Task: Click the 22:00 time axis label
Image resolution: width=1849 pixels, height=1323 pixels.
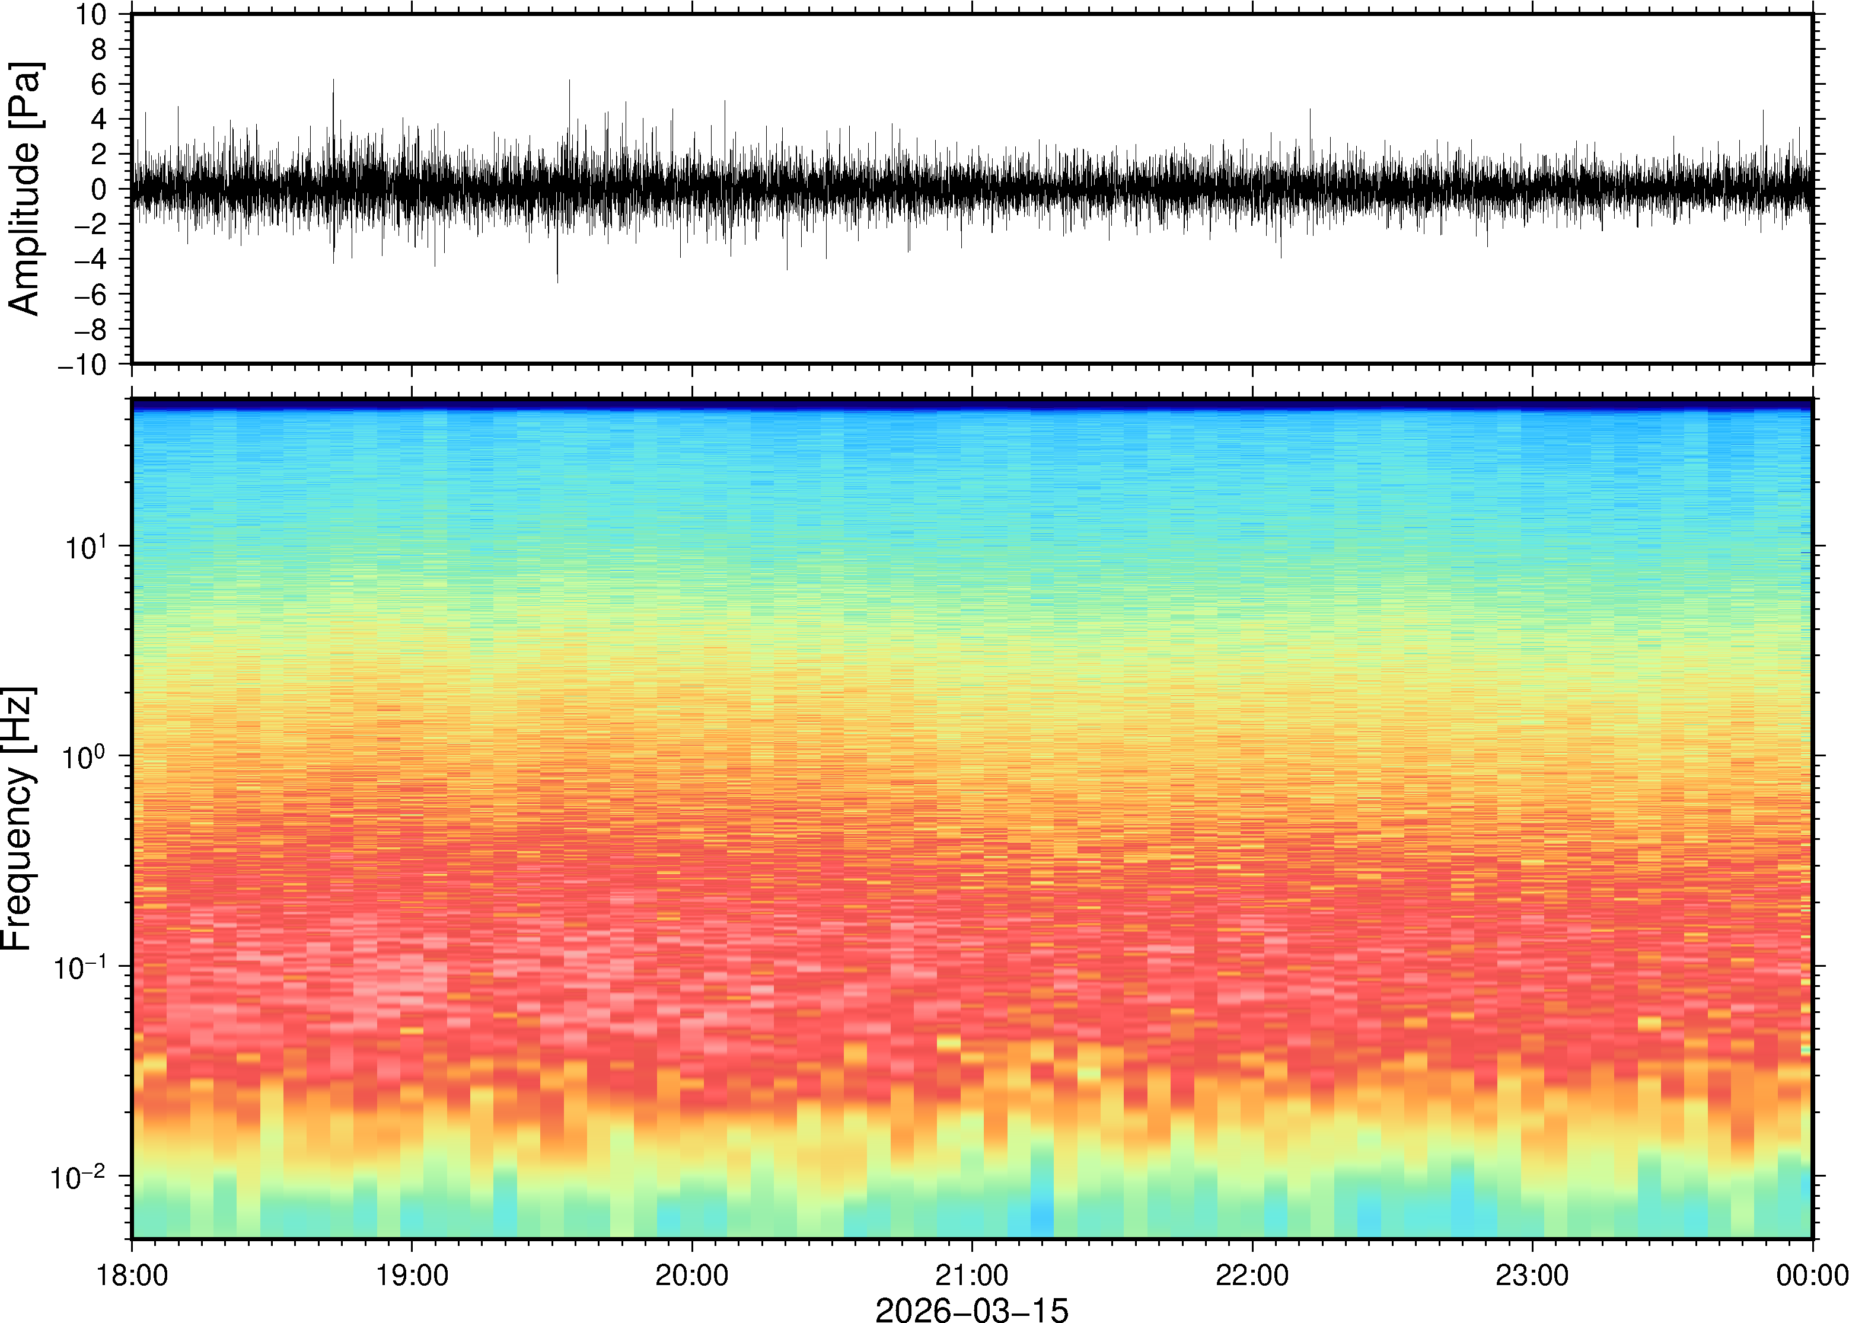Action: pyautogui.click(x=1252, y=1275)
